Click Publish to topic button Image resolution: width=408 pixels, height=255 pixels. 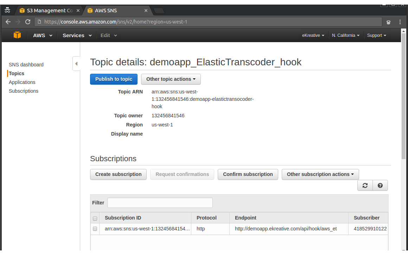pyautogui.click(x=114, y=79)
